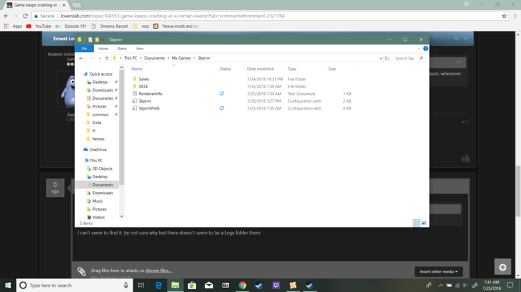The image size is (521, 292).
Task: Reload the Chrome page
Action: click(x=25, y=16)
